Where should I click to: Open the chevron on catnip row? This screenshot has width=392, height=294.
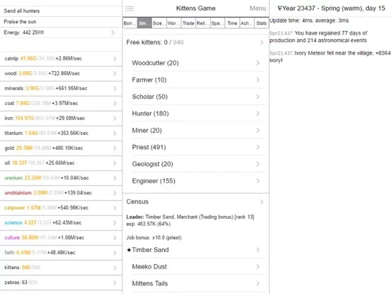(x=115, y=59)
